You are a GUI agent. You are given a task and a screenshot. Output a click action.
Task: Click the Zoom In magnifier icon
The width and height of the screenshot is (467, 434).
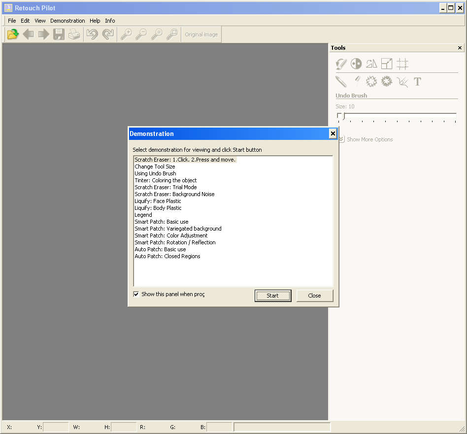click(x=126, y=34)
